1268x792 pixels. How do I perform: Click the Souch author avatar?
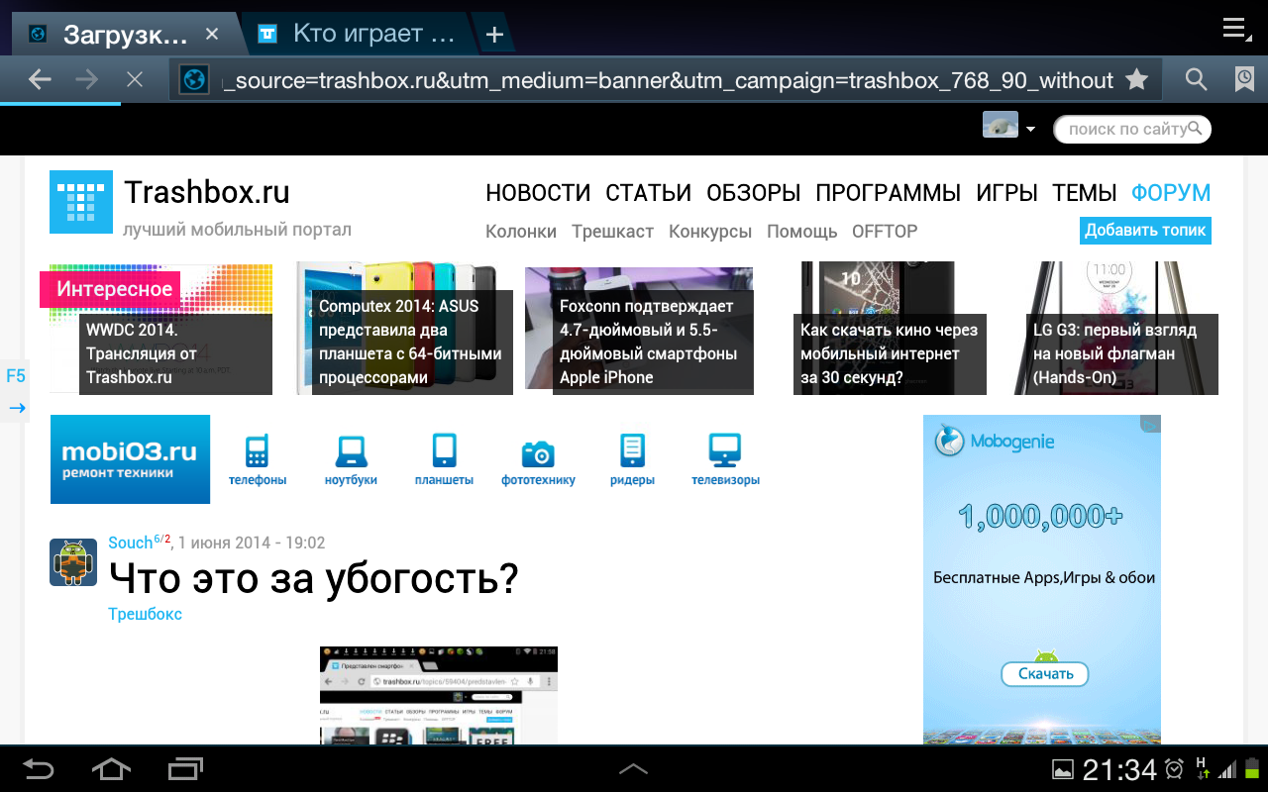(x=73, y=562)
